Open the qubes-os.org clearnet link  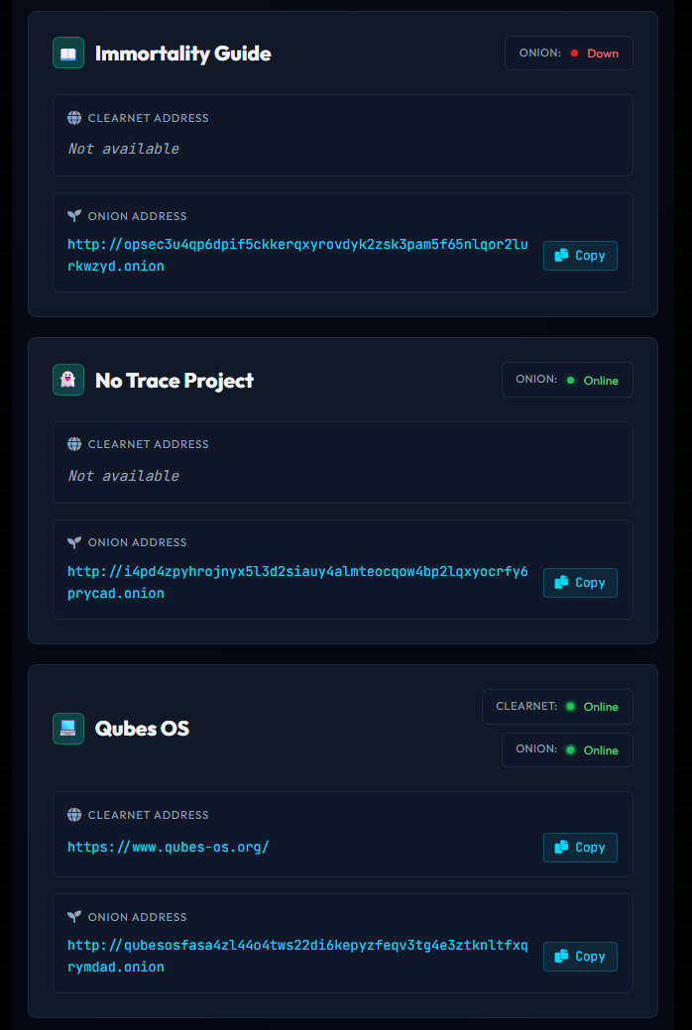click(x=169, y=848)
